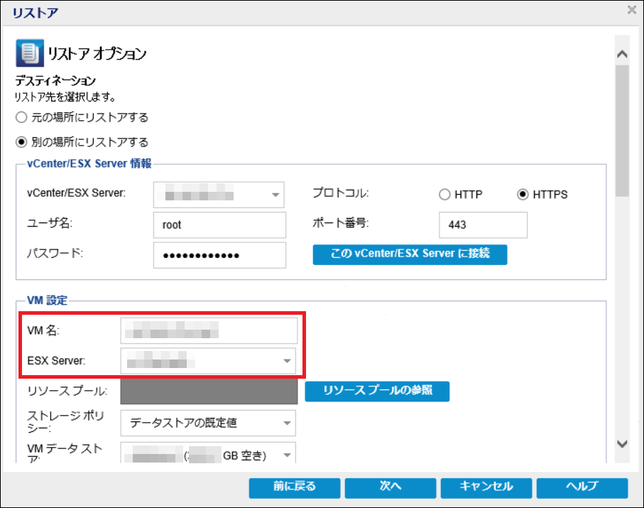Click the scrollbar up arrow
644x508 pixels.
[x=622, y=54]
